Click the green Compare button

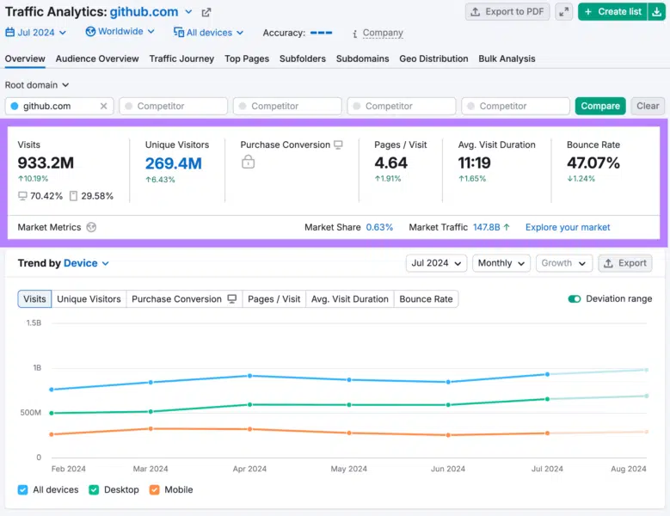600,106
